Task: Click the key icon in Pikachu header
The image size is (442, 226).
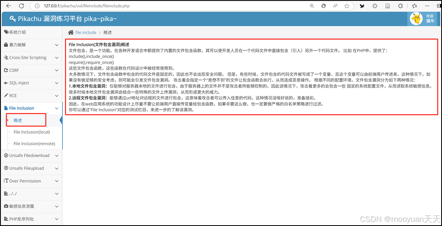Action: pos(13,19)
